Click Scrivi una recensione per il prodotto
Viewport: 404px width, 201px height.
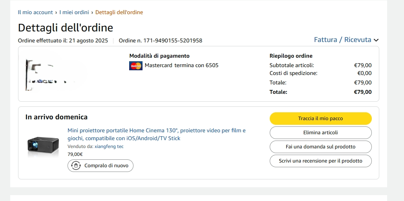320,161
